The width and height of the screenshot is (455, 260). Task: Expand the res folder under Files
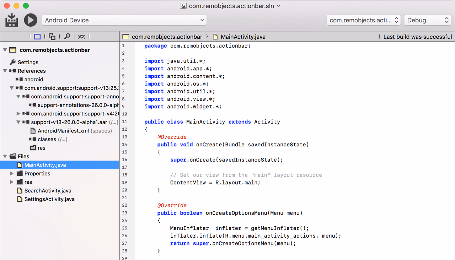[12, 182]
